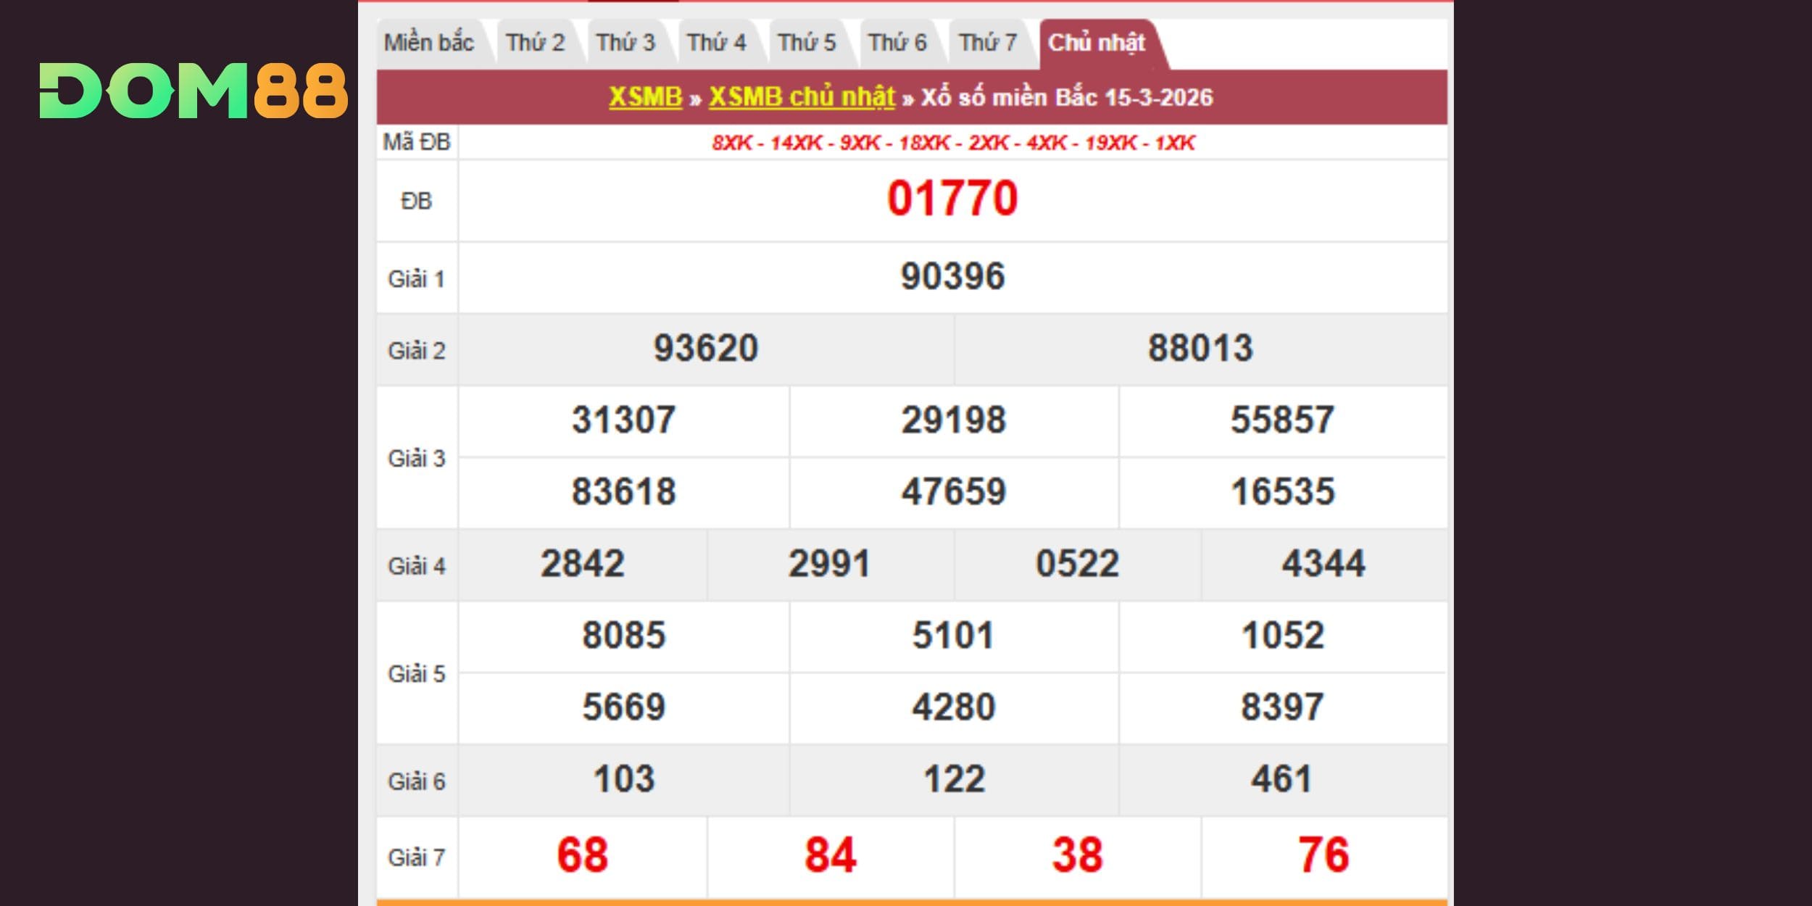Select Giải 2 number 93620

click(705, 349)
